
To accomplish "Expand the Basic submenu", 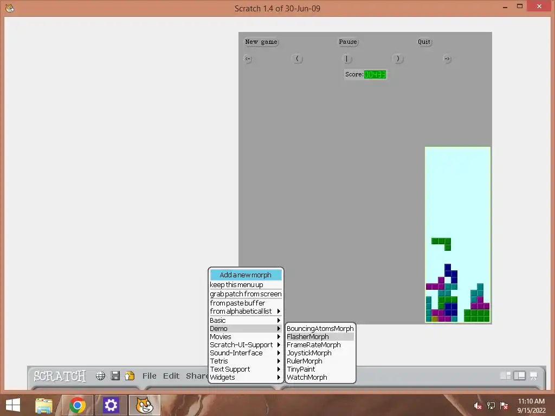I will pyautogui.click(x=246, y=321).
